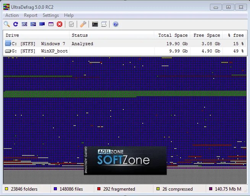Click the green band in the cluster map
This screenshot has height=196, width=250.
pos(125,94)
